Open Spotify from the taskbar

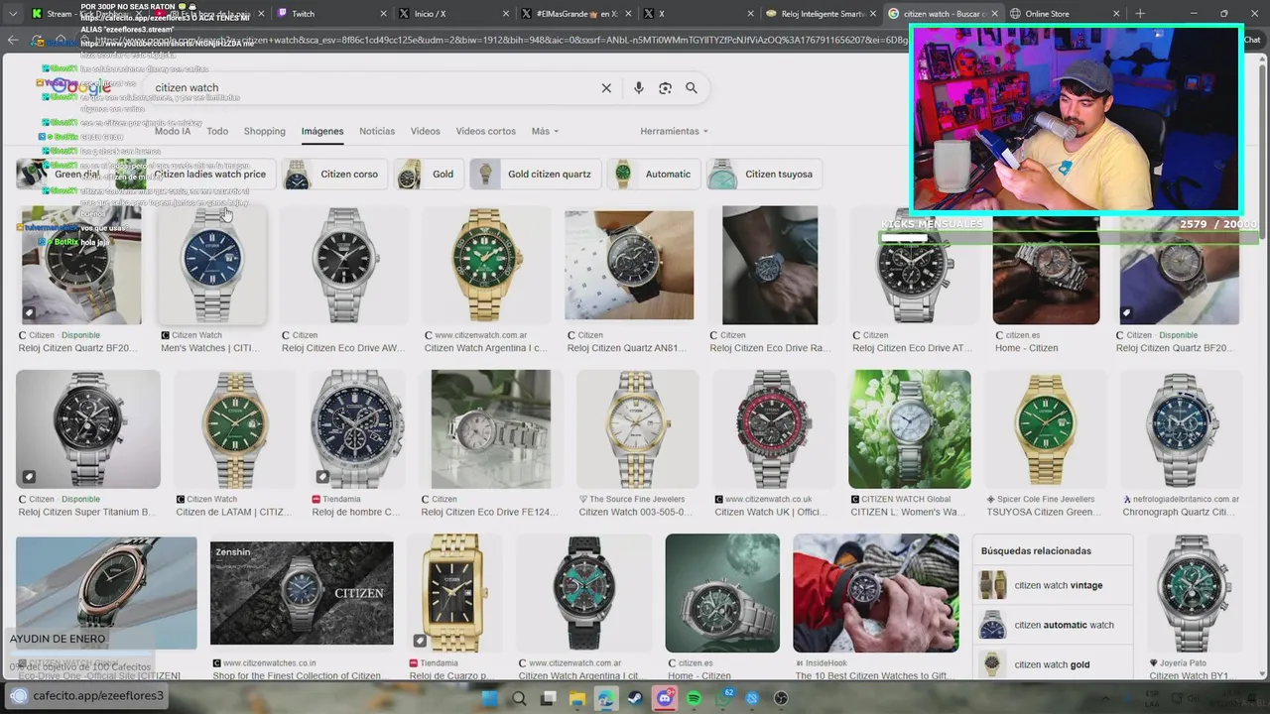694,698
